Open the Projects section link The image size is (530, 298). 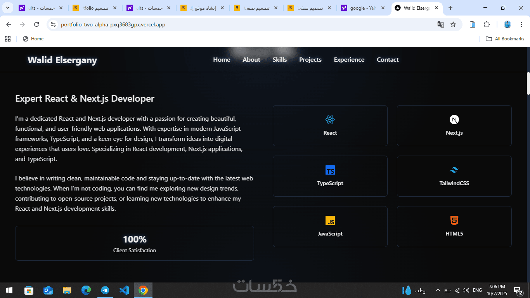tap(310, 60)
